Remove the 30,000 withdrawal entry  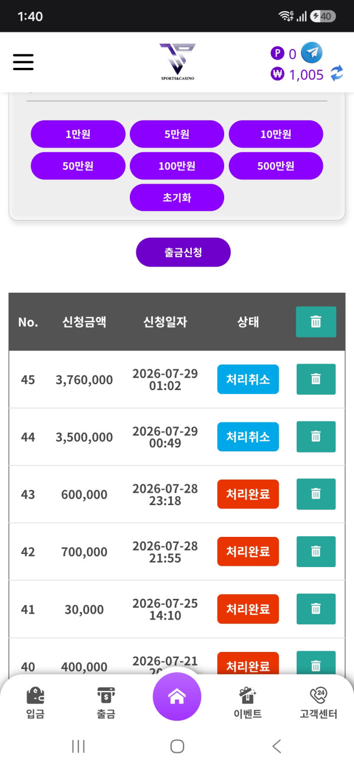click(316, 609)
